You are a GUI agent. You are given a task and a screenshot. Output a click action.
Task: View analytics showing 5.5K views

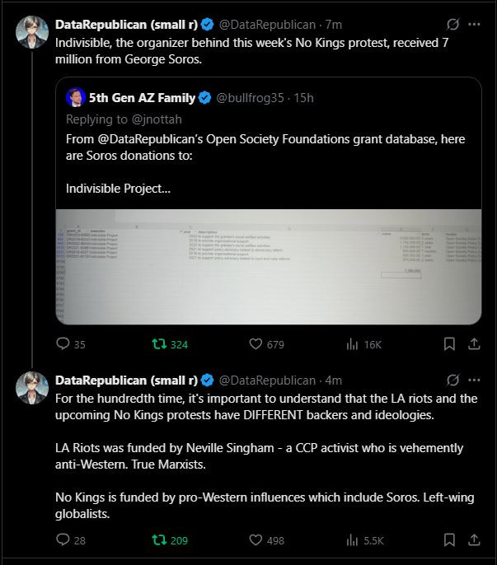[x=353, y=540]
